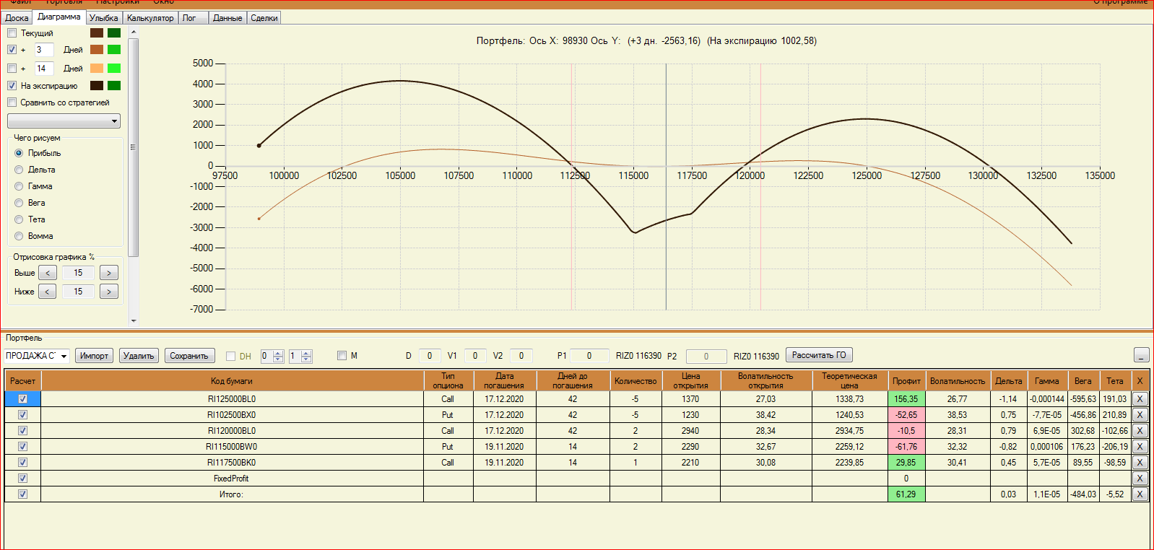Click the Сохранить button
This screenshot has width=1154, height=550.
pos(189,356)
